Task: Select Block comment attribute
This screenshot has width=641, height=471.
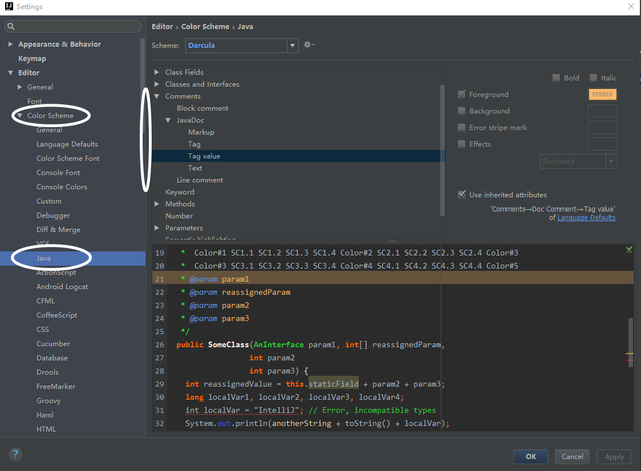Action: [x=202, y=108]
